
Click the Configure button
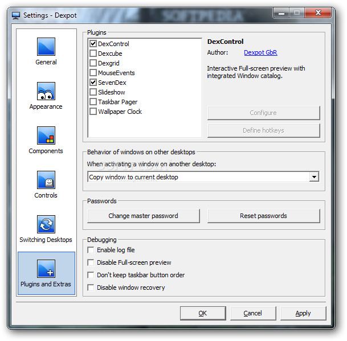pyautogui.click(x=264, y=113)
